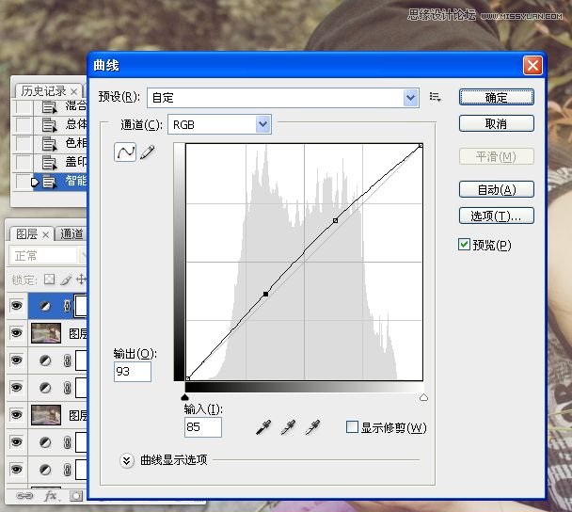
Task: Expand 曲线显示选项 curve display options
Action: [x=127, y=459]
